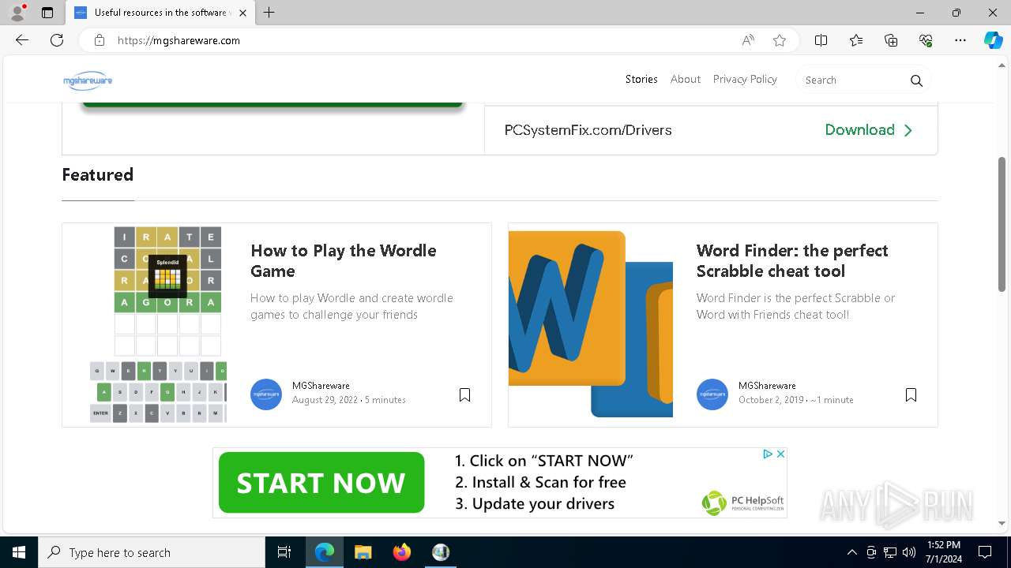The image size is (1011, 568).
Task: Open the About menu item
Action: click(x=686, y=79)
